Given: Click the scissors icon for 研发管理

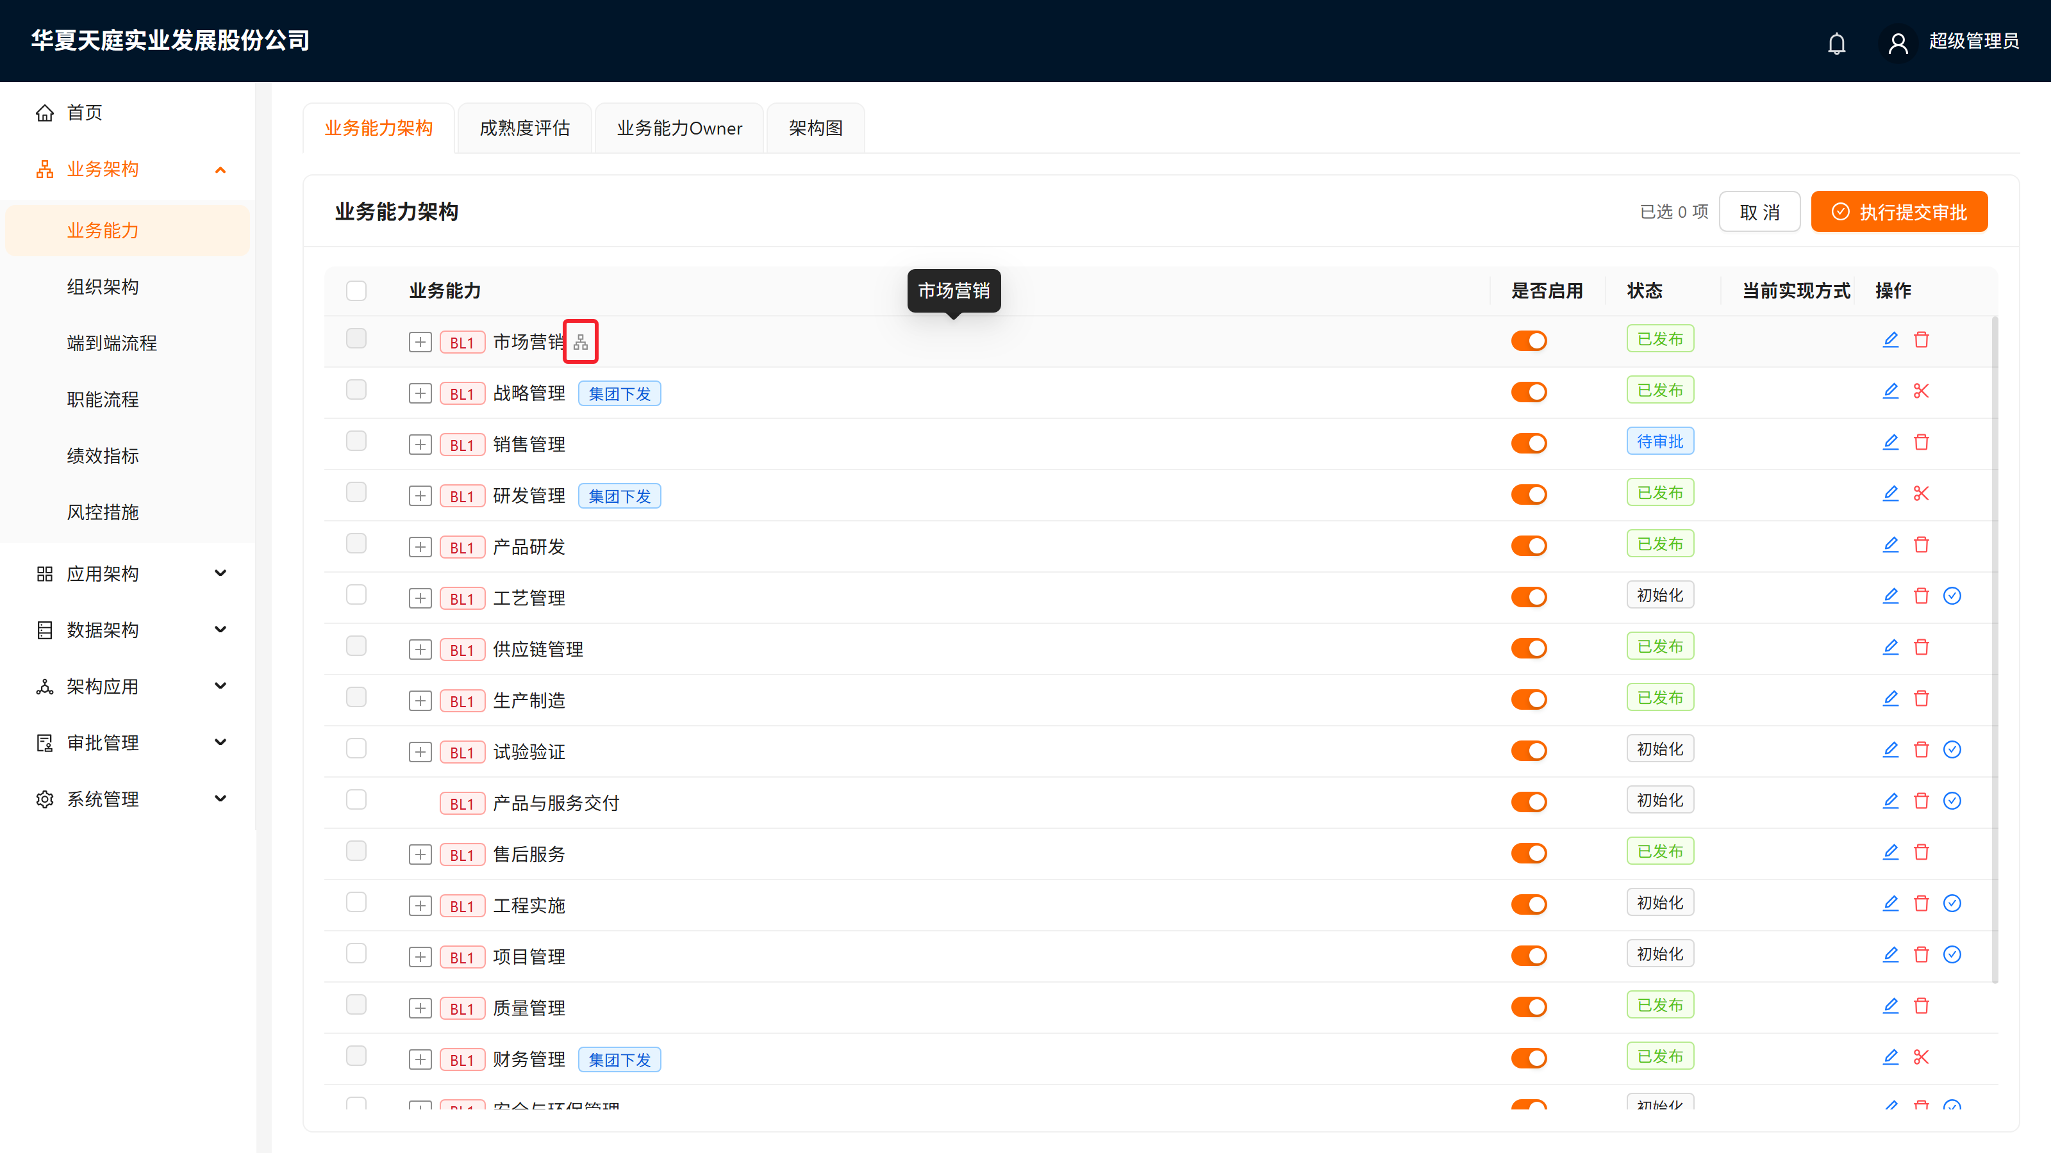Looking at the screenshot, I should point(1922,493).
